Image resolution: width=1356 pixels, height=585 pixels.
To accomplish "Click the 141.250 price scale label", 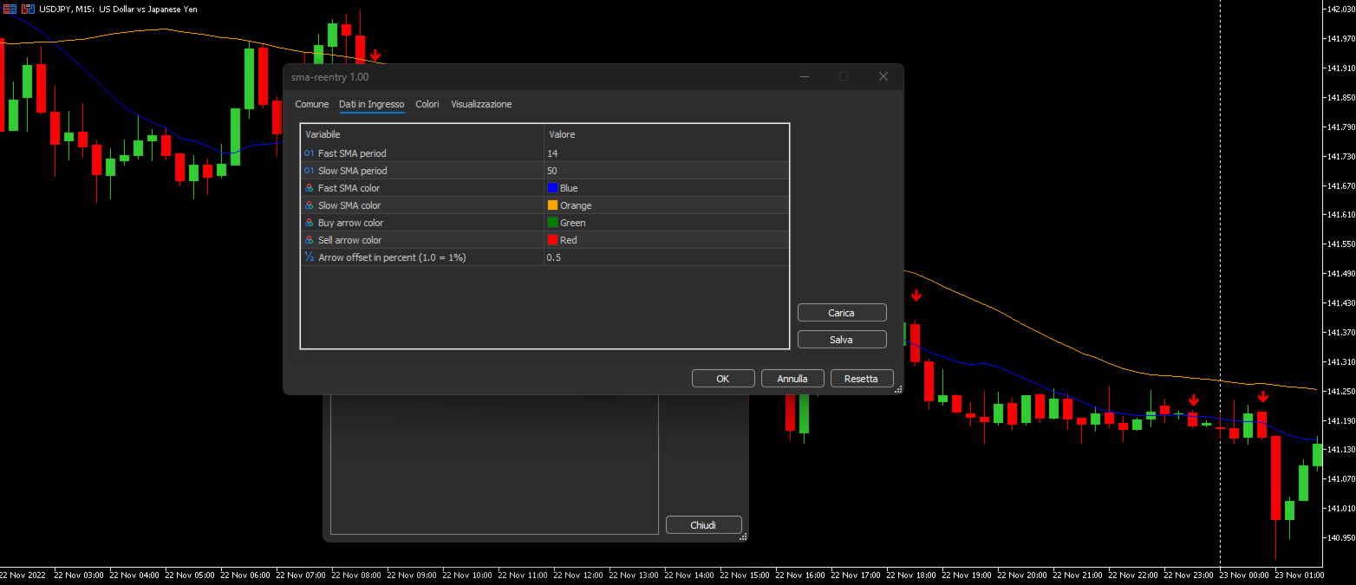I will pyautogui.click(x=1340, y=391).
